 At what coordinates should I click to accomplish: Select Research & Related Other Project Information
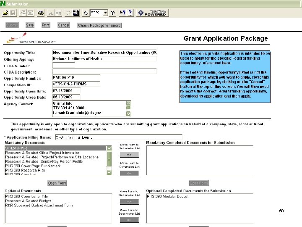tap(42, 153)
